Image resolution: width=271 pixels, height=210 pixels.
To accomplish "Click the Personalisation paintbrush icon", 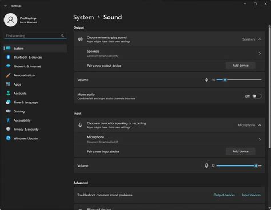I will click(8, 75).
